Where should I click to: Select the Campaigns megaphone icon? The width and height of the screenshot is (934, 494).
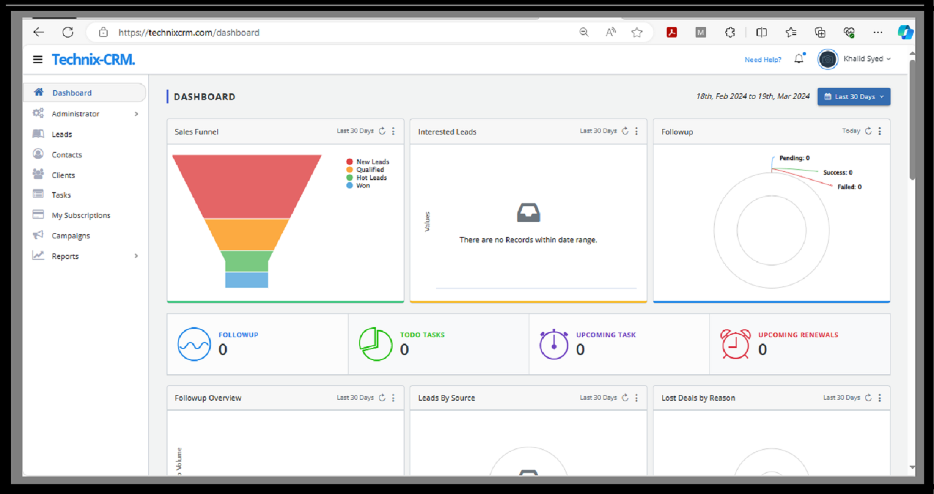(38, 235)
